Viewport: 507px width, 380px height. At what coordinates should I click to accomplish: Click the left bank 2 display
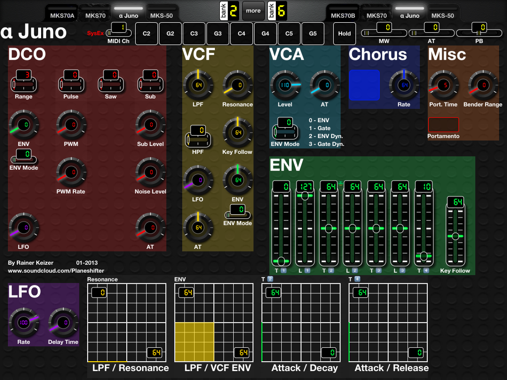tap(229, 11)
